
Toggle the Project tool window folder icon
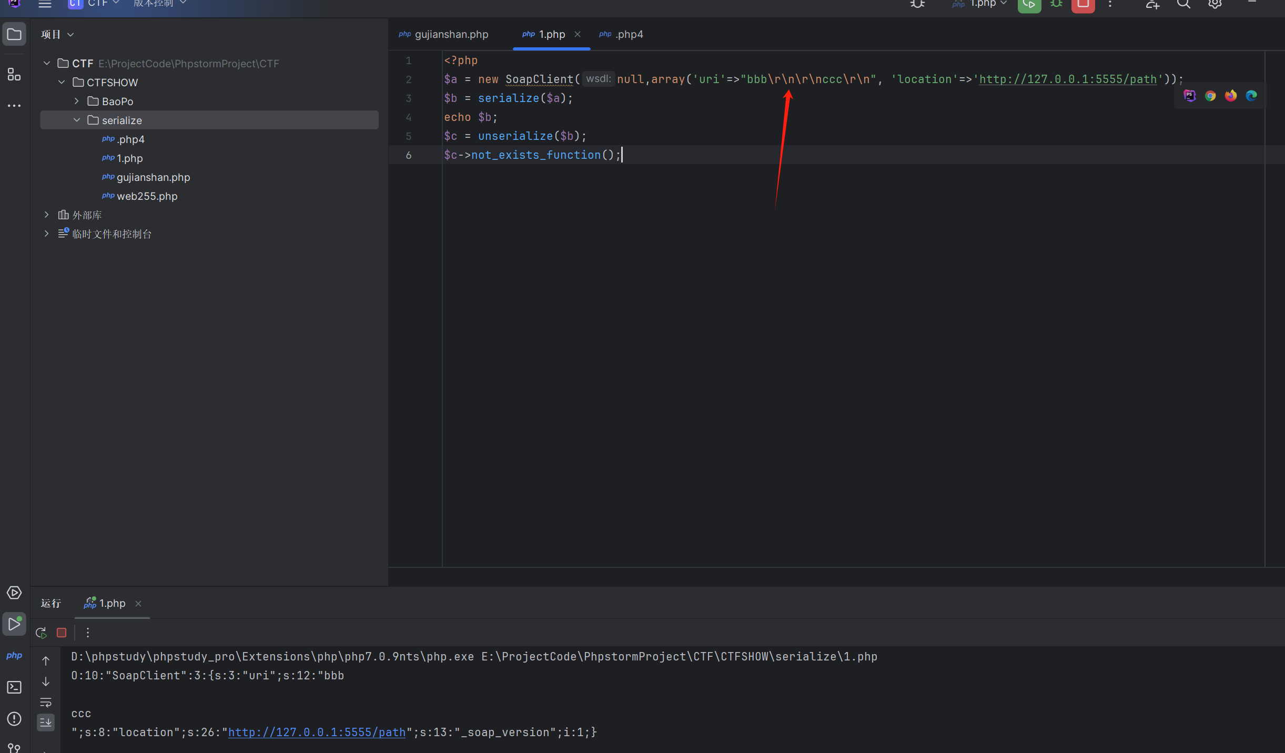click(x=14, y=35)
